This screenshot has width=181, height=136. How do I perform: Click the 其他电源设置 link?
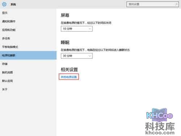point(69,77)
